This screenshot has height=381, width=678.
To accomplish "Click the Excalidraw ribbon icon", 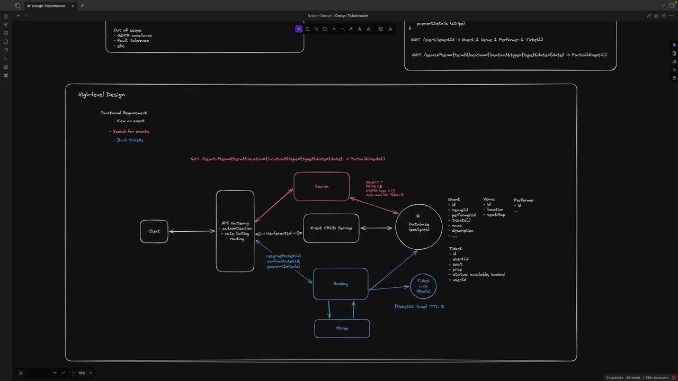I will 6,75.
